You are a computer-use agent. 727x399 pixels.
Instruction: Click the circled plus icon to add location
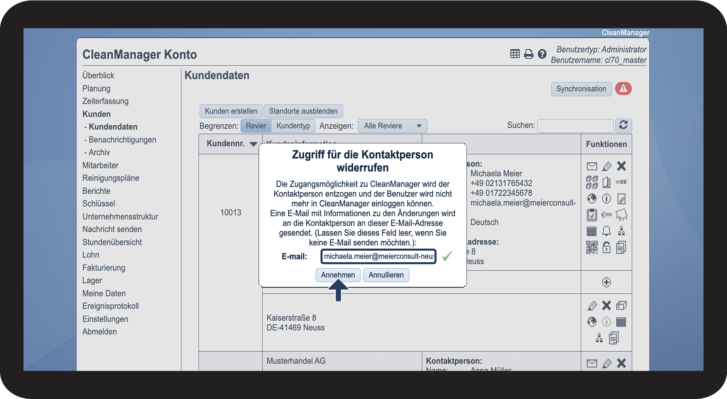(x=606, y=282)
